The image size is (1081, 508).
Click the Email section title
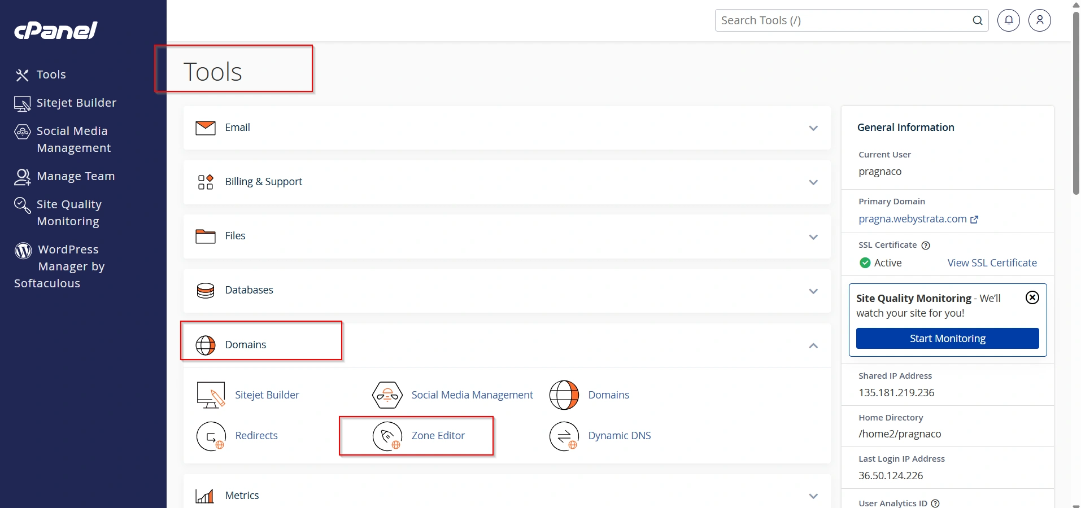(x=238, y=127)
